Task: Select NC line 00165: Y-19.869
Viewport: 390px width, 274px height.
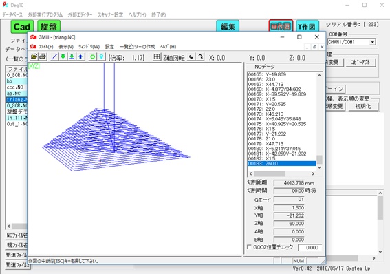Action: [282, 74]
